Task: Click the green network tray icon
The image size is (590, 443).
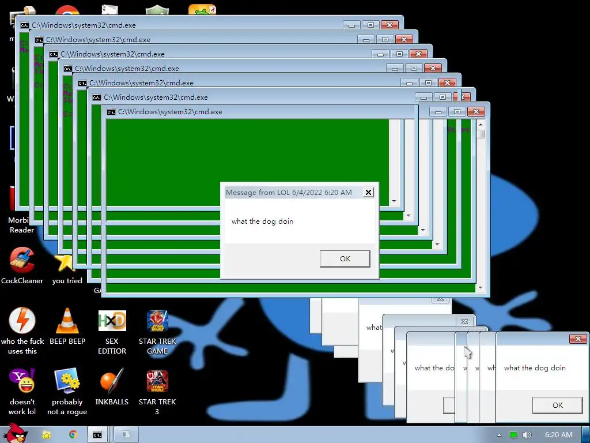Action: tap(513, 435)
